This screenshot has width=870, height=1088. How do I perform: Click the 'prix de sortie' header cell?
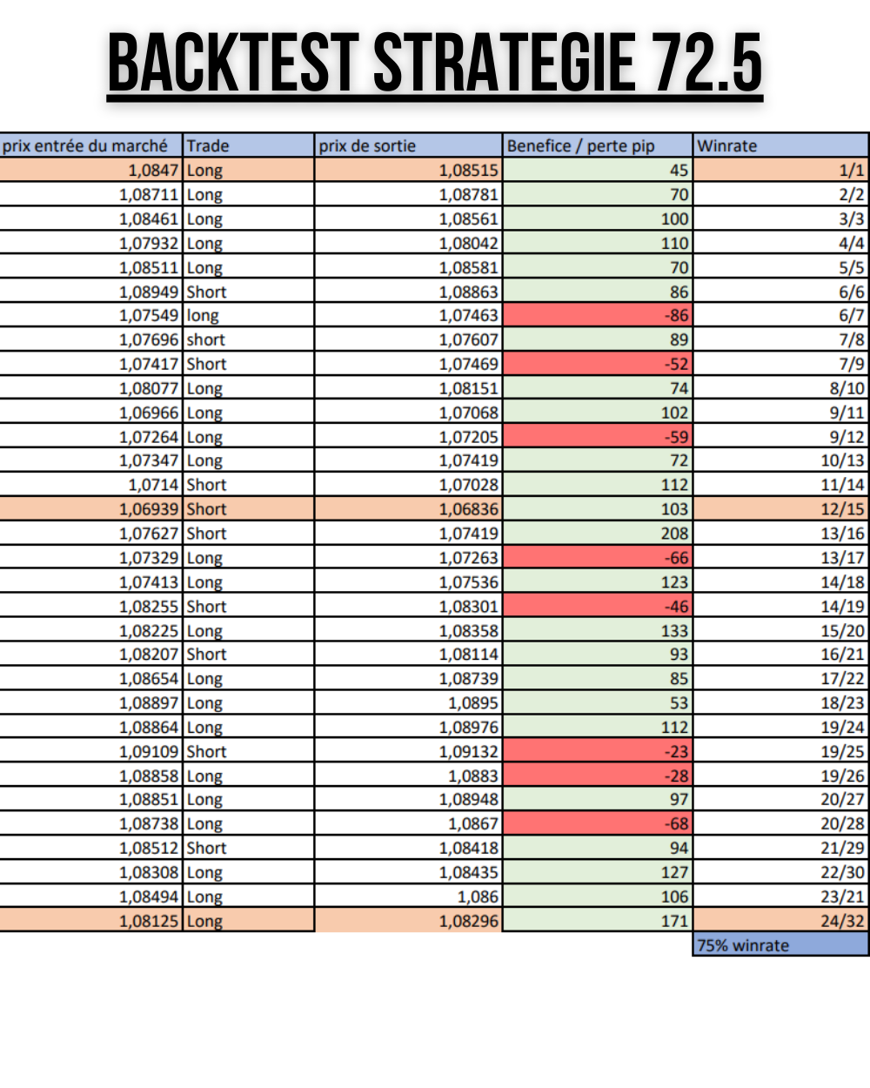point(407,145)
